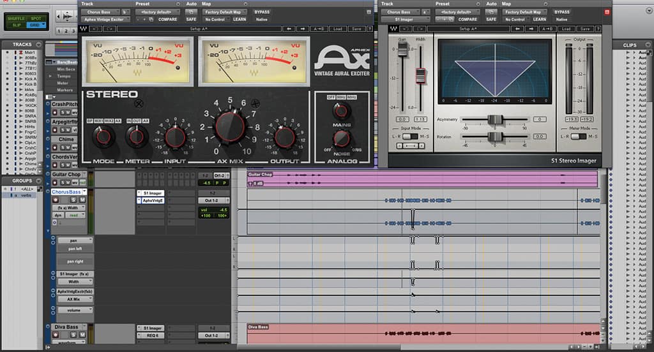Click the Asymmetry slider handle
Viewport: 654px width, 352px height.
(495, 119)
